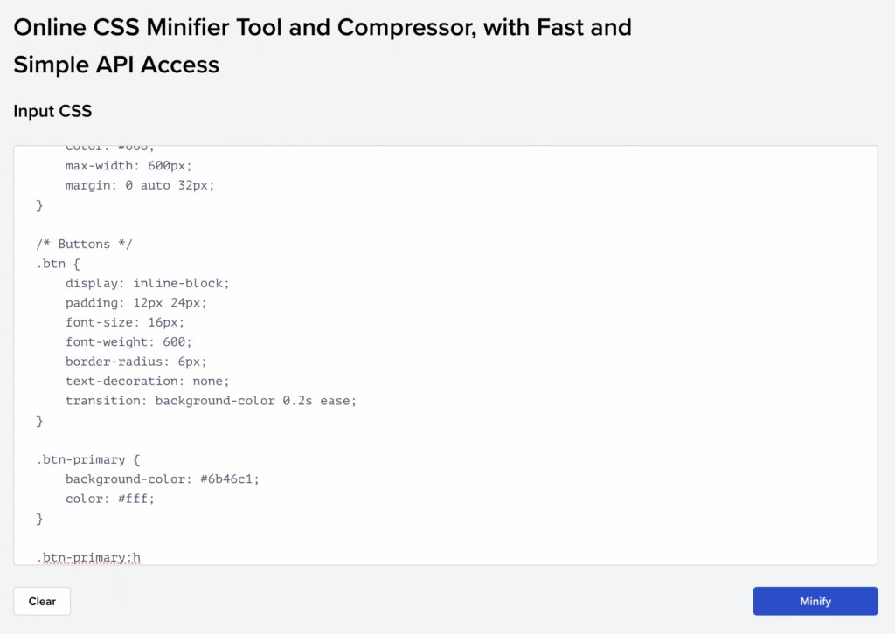This screenshot has height=634, width=895.
Task: Click the page title heading text
Action: tap(322, 45)
